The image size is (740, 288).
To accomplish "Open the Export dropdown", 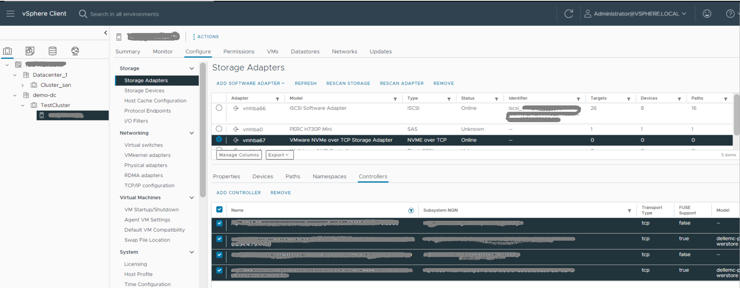I will (x=279, y=155).
